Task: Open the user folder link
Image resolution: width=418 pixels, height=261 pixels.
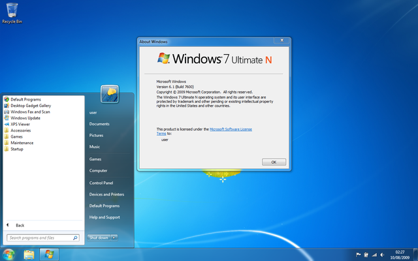Action: (x=93, y=112)
